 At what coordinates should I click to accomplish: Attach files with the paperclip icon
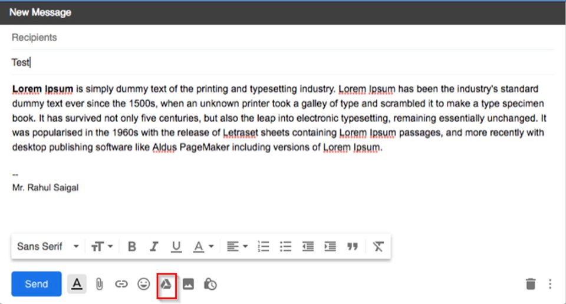tap(99, 284)
